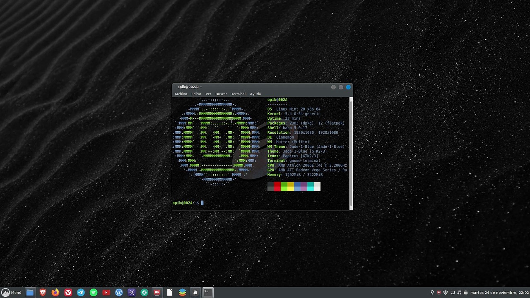Click the "WM Theme: Jade-1-Blue" line

click(x=306, y=147)
